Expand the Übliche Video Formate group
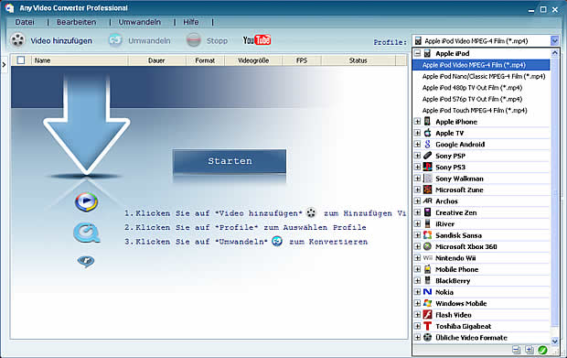 click(417, 337)
